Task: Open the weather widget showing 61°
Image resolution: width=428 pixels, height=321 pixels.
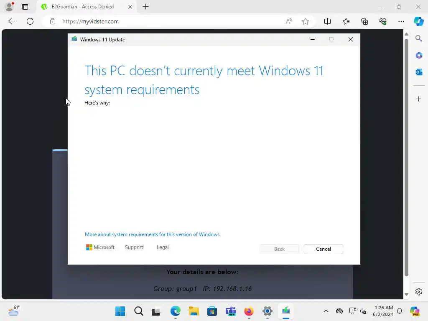Action: pyautogui.click(x=14, y=311)
